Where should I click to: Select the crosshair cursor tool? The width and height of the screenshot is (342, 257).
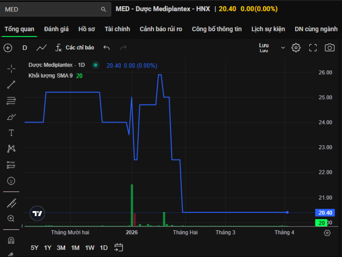[11, 68]
